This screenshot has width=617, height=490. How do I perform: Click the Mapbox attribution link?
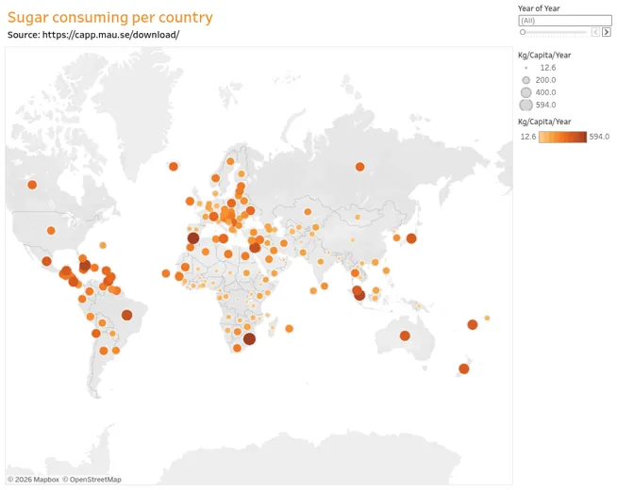tap(33, 480)
